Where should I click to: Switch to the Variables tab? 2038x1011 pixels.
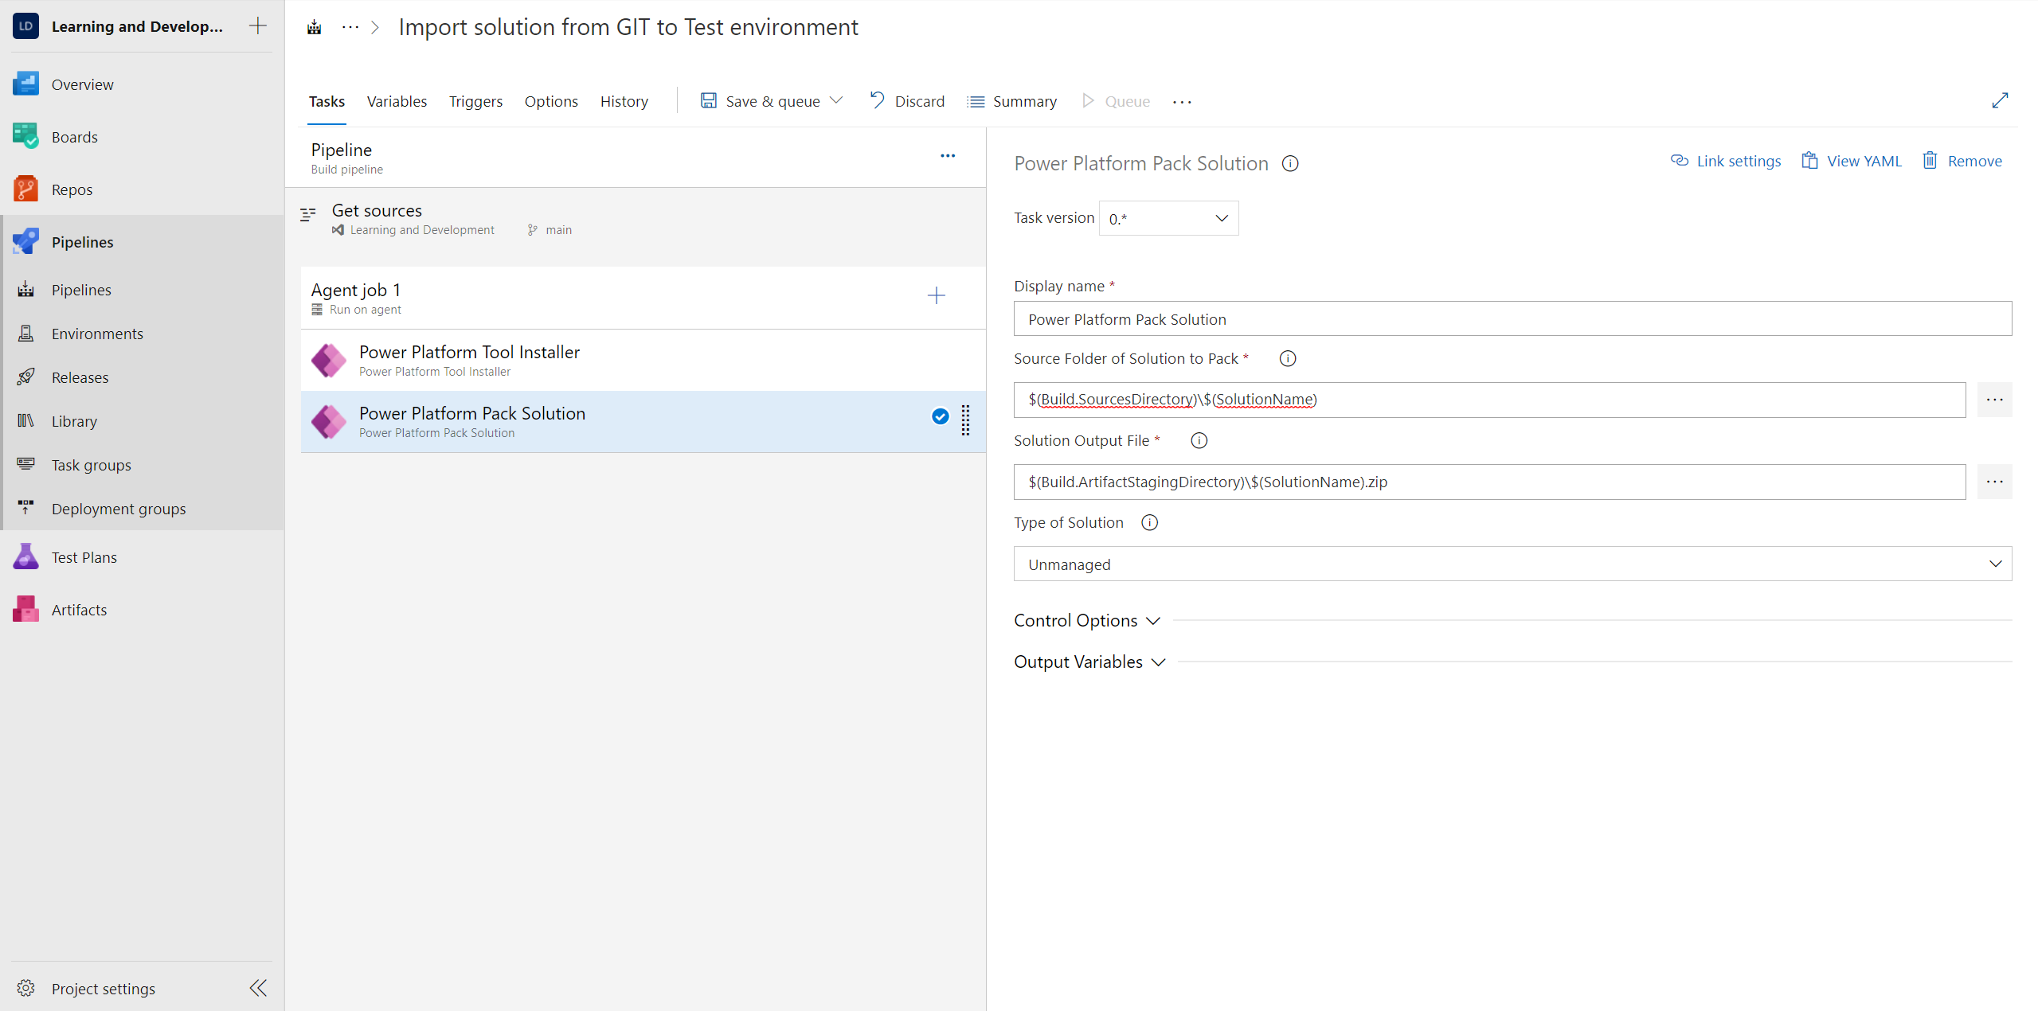[x=397, y=101]
